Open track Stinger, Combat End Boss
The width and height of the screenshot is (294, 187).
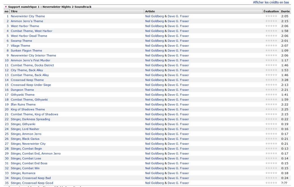tap(29, 163)
